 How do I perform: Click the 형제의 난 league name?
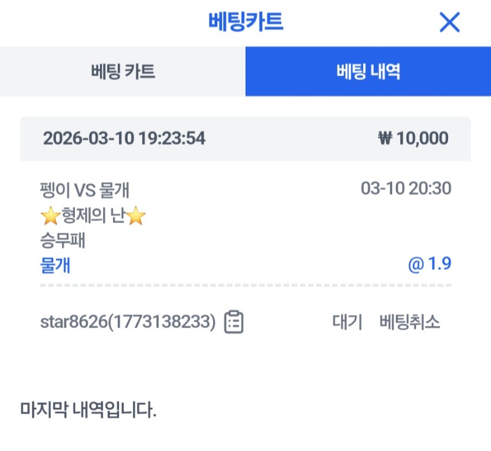click(x=93, y=216)
